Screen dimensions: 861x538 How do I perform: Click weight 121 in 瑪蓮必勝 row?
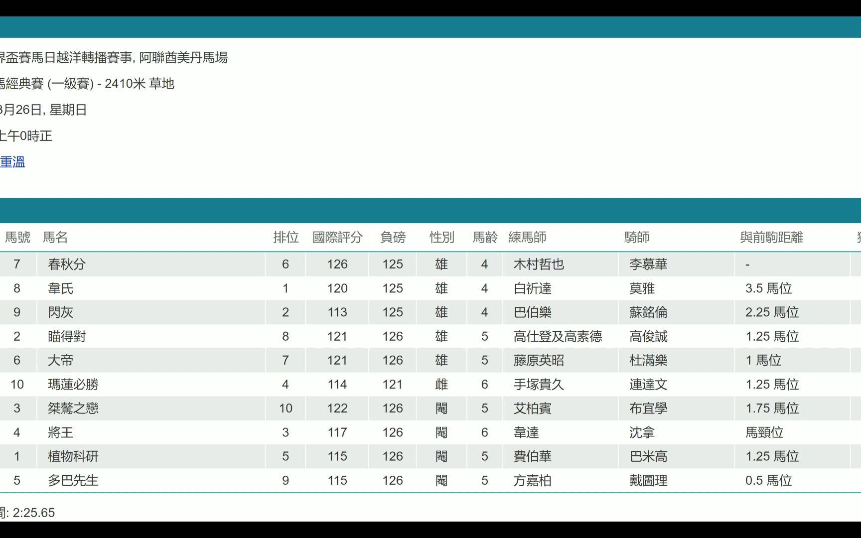(x=393, y=384)
